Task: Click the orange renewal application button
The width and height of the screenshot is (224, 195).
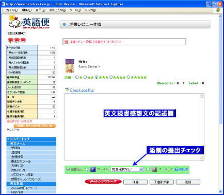Action: pos(35,126)
